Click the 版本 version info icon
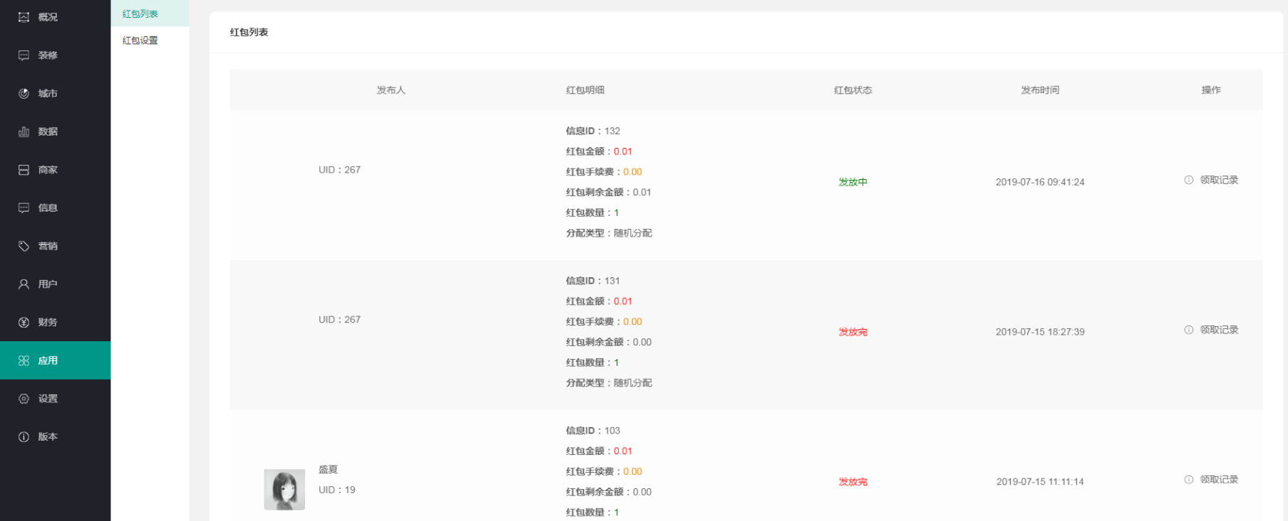This screenshot has width=1288, height=521. click(x=23, y=436)
